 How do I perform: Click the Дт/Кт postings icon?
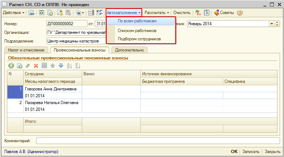coord(198,13)
